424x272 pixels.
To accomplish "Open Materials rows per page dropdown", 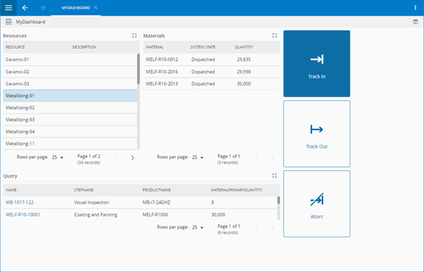I will [198, 157].
